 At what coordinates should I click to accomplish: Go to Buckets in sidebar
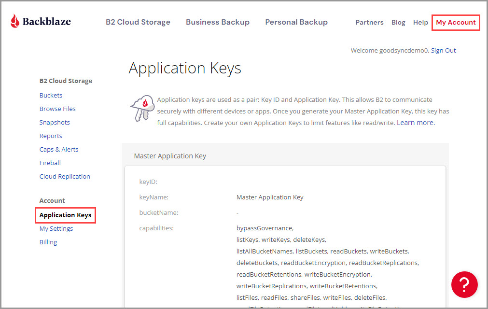(51, 95)
